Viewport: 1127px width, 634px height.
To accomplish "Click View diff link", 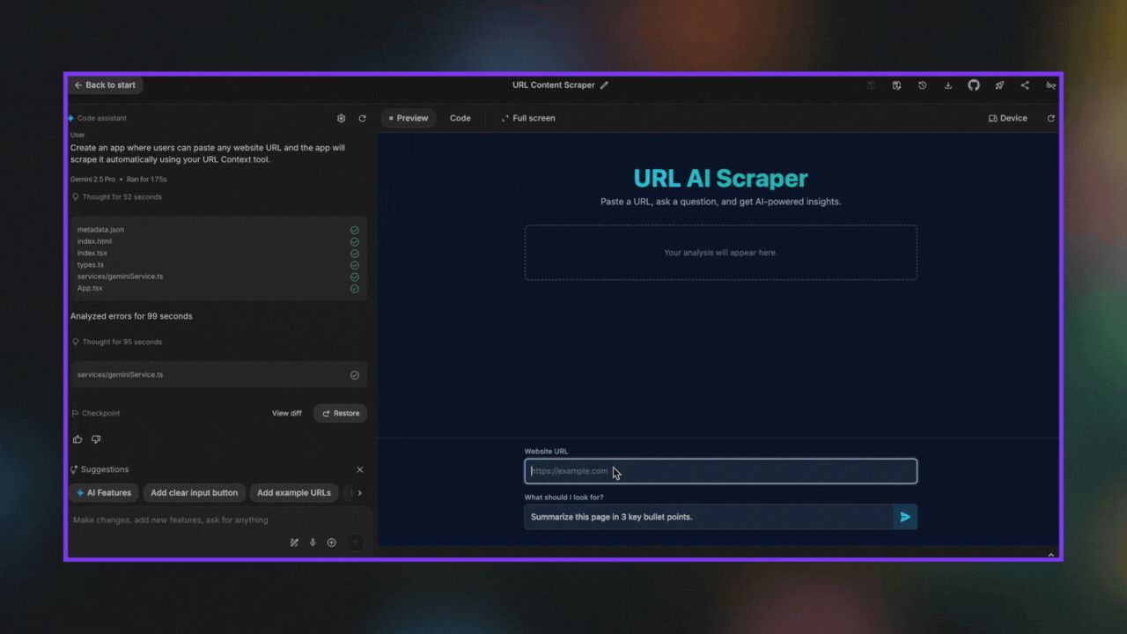I will click(x=287, y=413).
